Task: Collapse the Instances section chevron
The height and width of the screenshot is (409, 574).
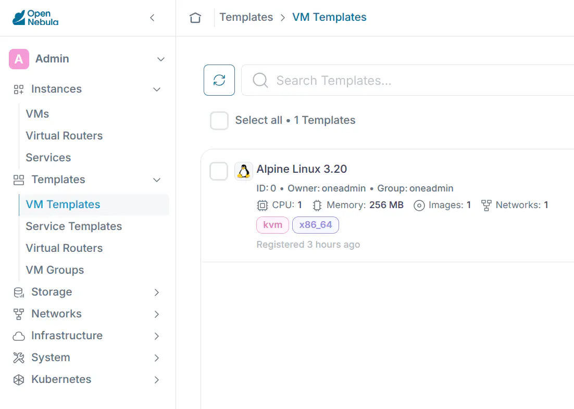Action: (x=157, y=90)
